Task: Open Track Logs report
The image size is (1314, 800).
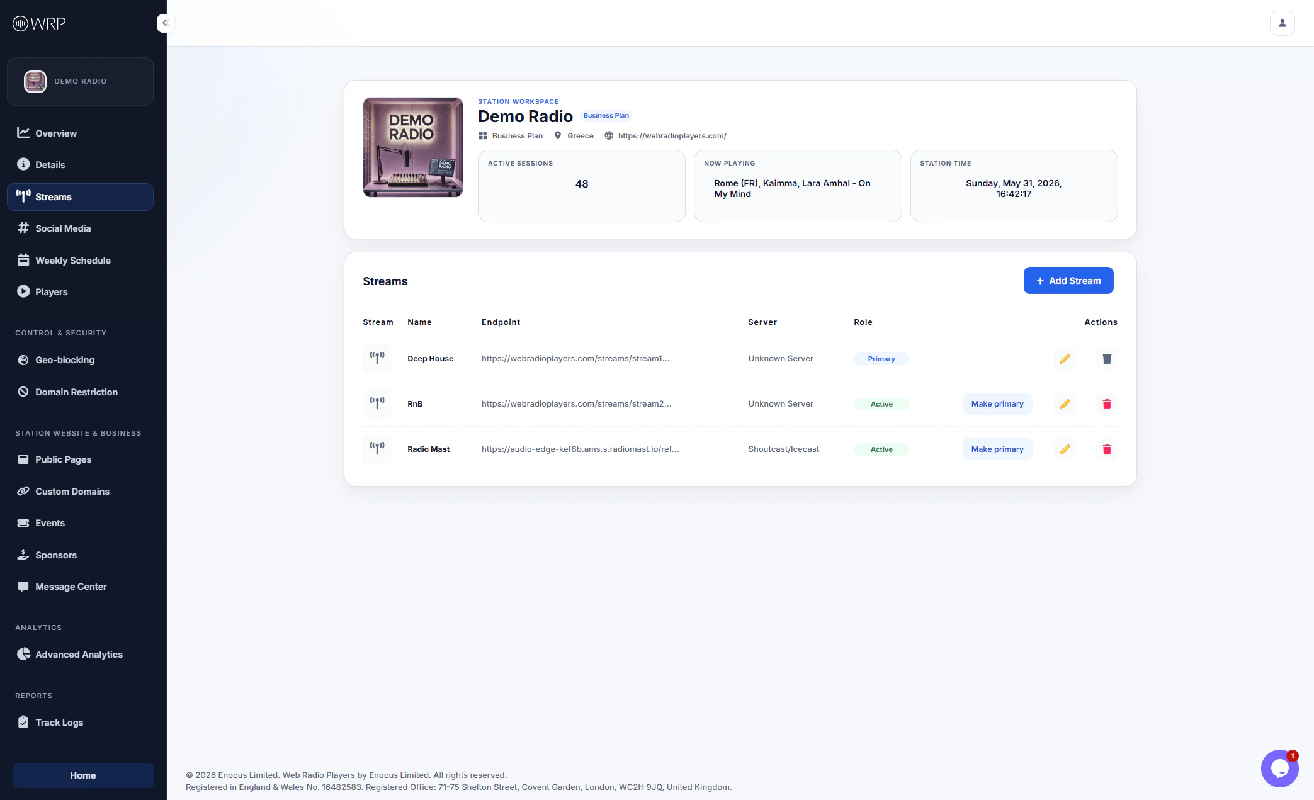Action: (x=80, y=723)
